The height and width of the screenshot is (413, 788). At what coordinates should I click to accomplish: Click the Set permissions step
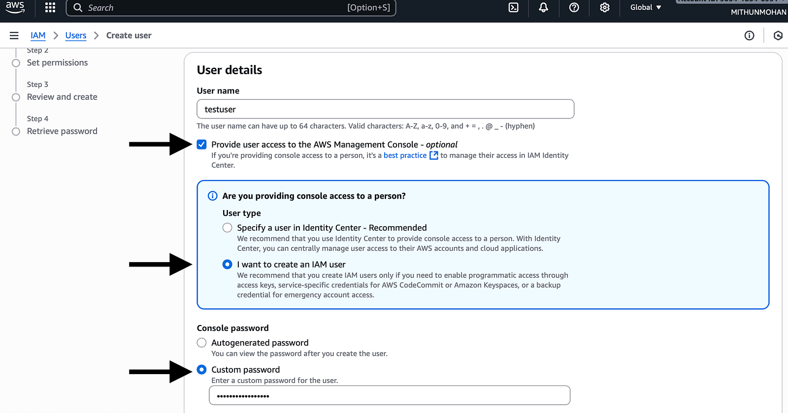pyautogui.click(x=57, y=62)
